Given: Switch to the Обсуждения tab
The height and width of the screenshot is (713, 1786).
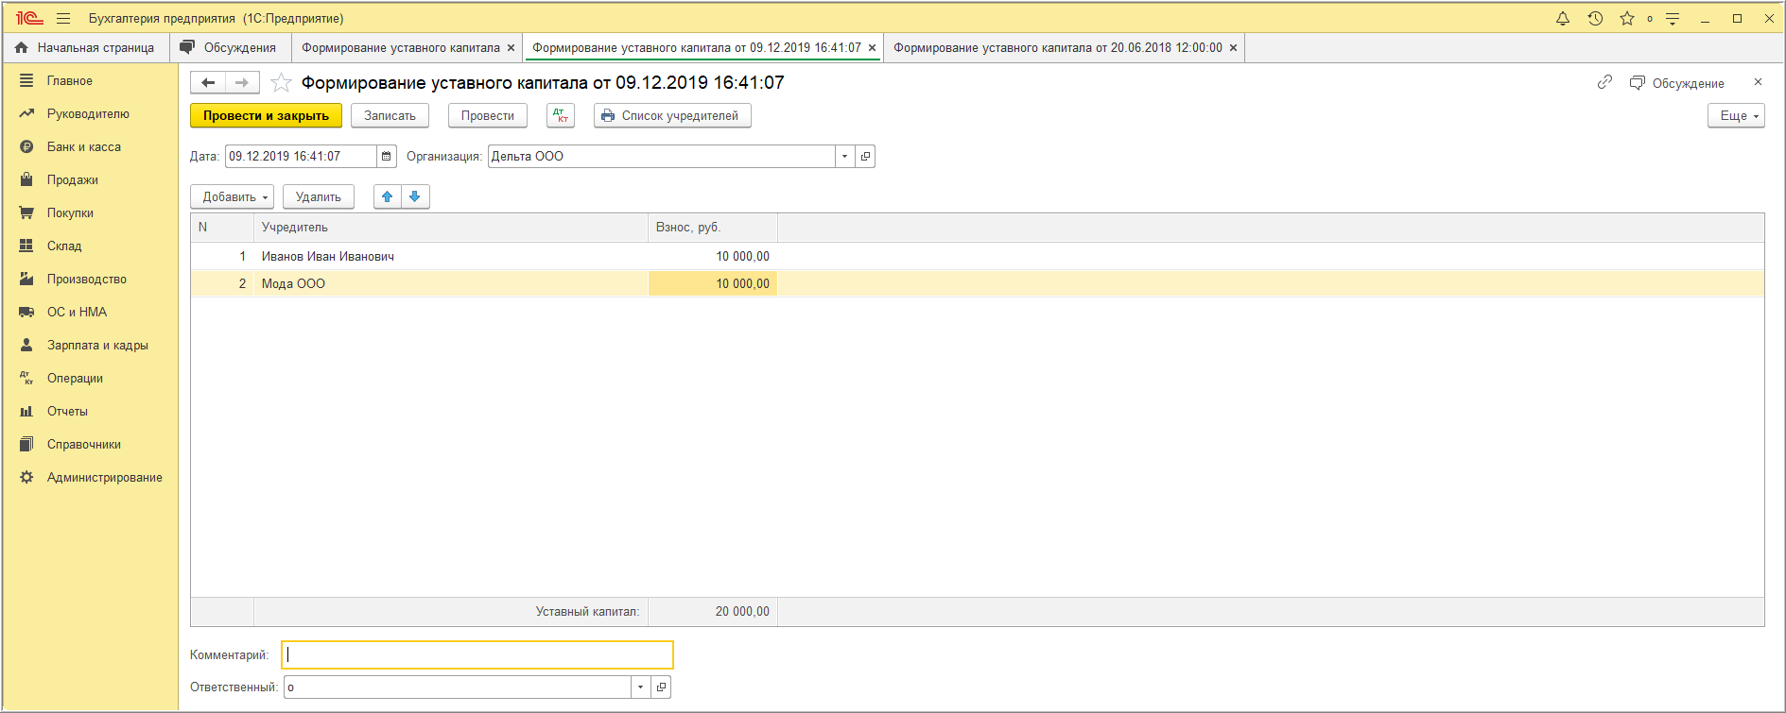Looking at the screenshot, I should 230,48.
